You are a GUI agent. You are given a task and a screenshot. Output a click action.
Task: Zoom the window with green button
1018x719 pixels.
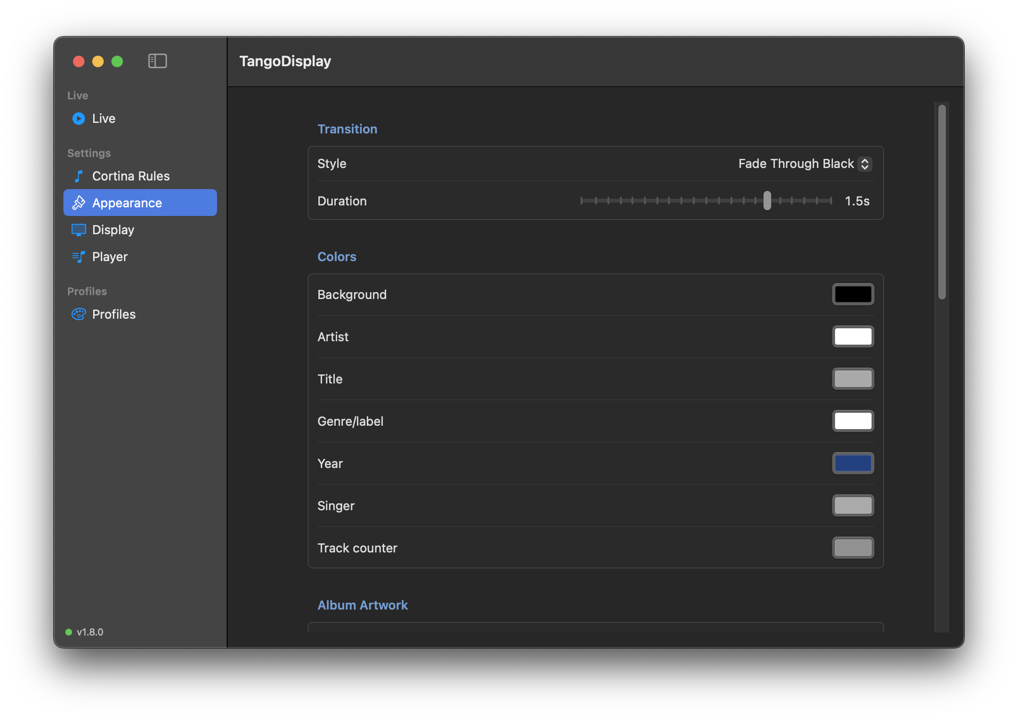[x=117, y=61]
